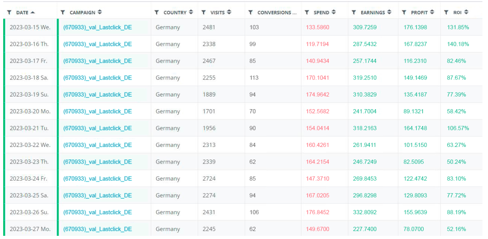Open campaign link in the 2023-03-22 row

pyautogui.click(x=98, y=145)
